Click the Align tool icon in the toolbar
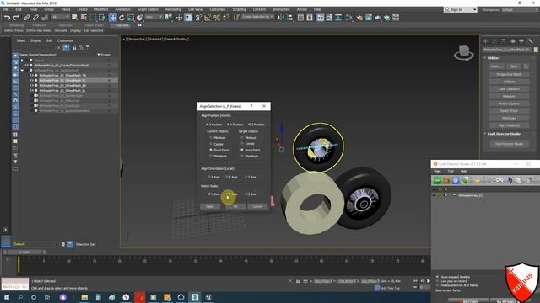The width and height of the screenshot is (540, 303). click(290, 18)
